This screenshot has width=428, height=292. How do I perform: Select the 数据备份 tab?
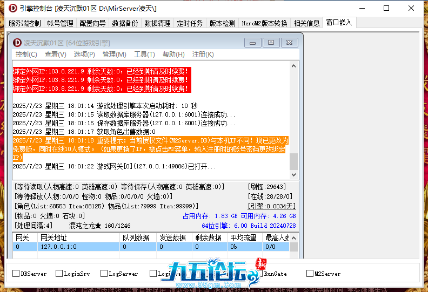[x=125, y=23]
